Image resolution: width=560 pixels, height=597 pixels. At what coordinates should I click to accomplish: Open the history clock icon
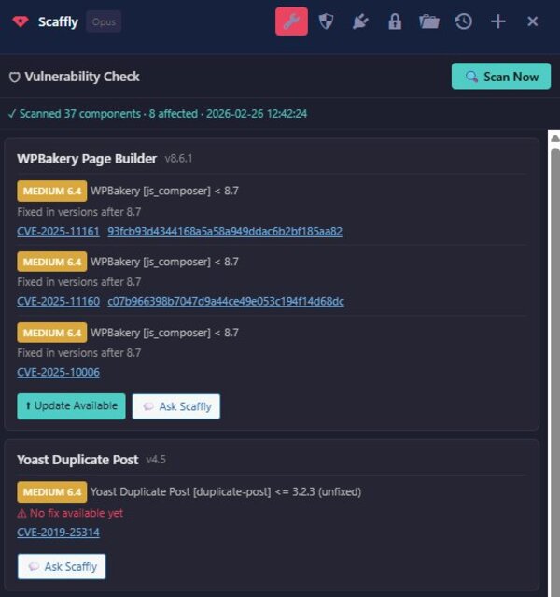coord(463,21)
